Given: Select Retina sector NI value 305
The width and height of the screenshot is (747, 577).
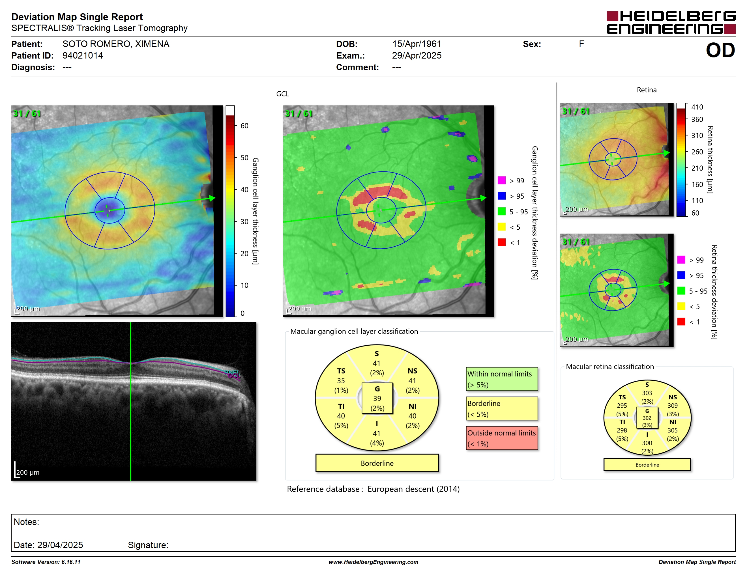Looking at the screenshot, I should [672, 430].
